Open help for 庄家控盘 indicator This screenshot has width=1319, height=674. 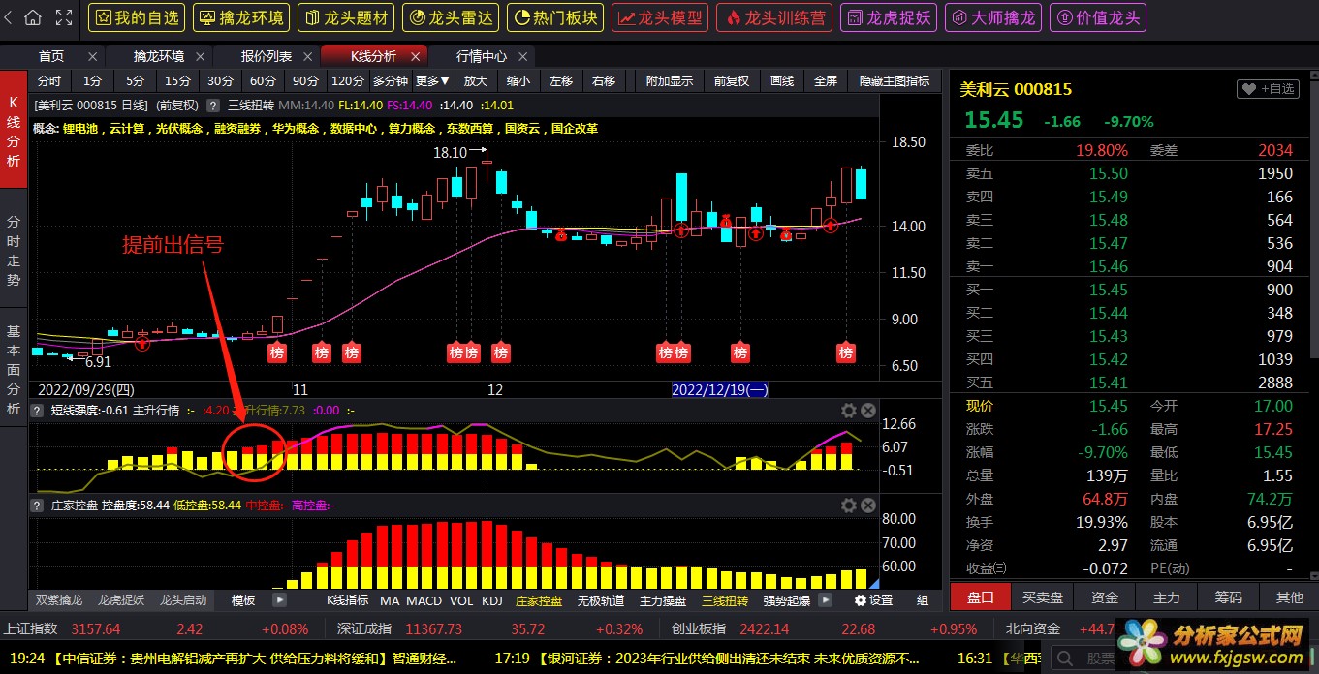(39, 505)
